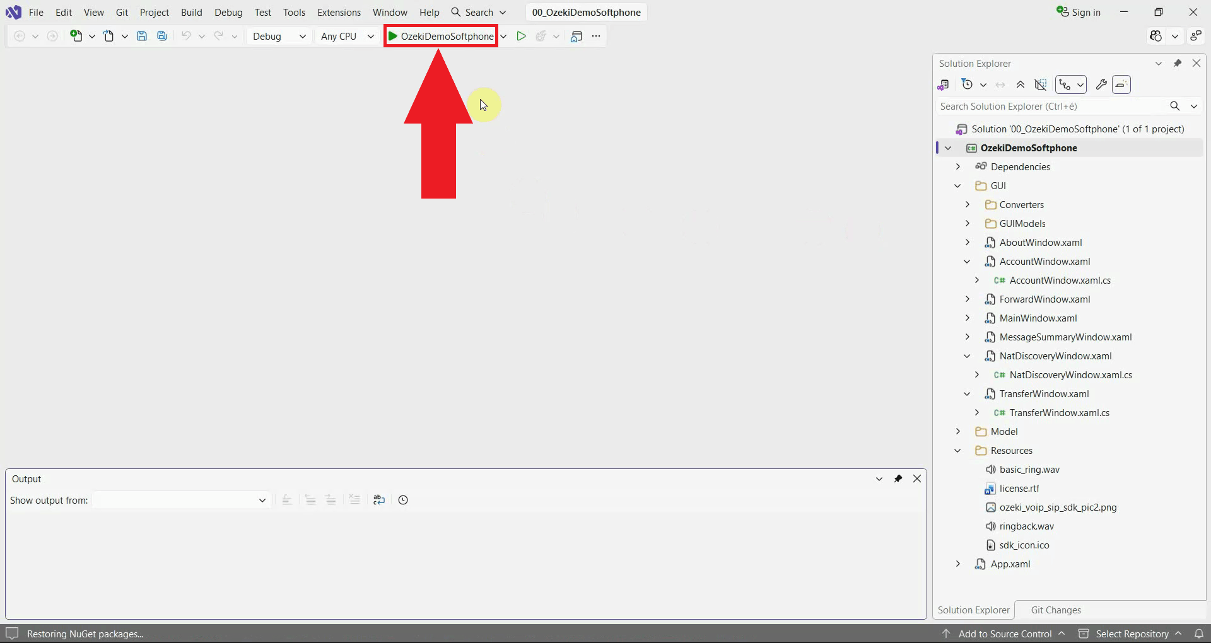Collapse the AccountWindow.xaml node
Image resolution: width=1211 pixels, height=643 pixels.
(x=967, y=261)
